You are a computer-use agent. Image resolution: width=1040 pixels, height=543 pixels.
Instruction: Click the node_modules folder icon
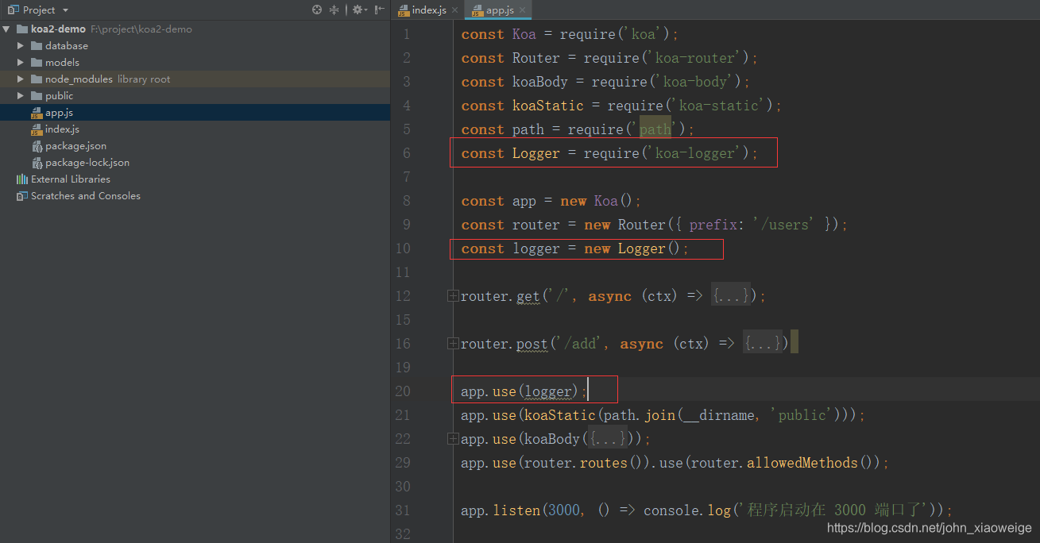coord(37,79)
